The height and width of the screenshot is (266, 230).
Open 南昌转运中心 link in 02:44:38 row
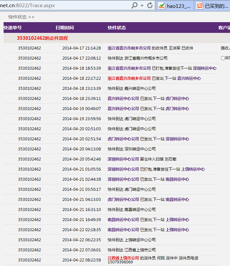pos(177,179)
